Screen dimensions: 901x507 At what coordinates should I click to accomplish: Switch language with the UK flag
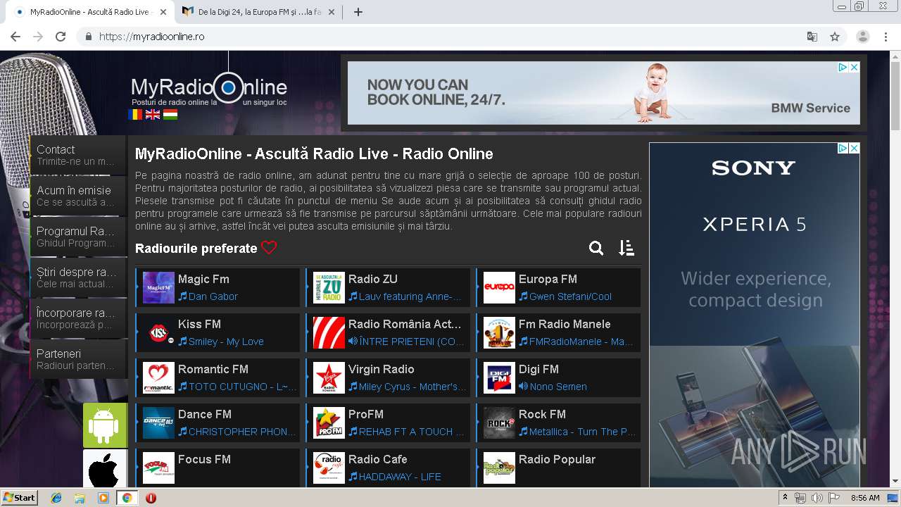pyautogui.click(x=153, y=114)
